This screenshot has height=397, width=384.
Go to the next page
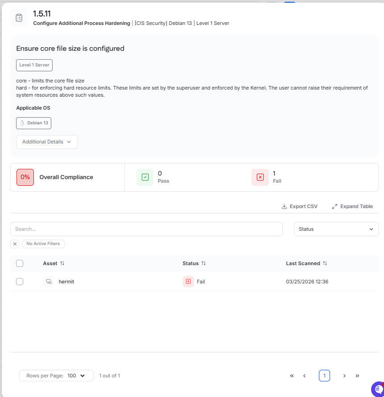(x=344, y=376)
